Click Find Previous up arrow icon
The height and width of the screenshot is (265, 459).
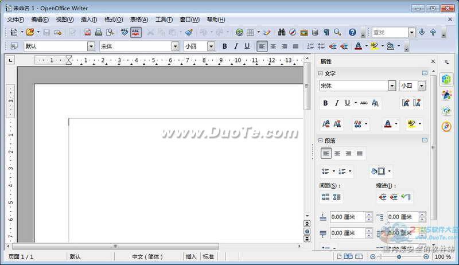click(x=433, y=32)
